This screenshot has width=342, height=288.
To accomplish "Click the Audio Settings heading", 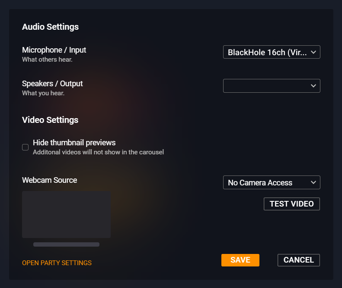I will tap(50, 27).
